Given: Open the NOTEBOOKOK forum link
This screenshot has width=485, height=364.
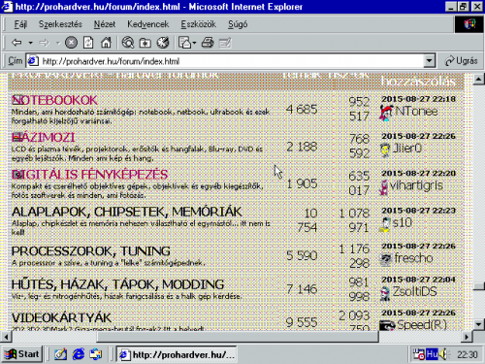Looking at the screenshot, I should point(54,100).
